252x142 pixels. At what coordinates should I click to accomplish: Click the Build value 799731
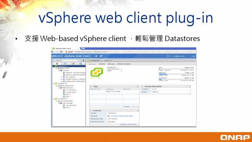pos(155,92)
